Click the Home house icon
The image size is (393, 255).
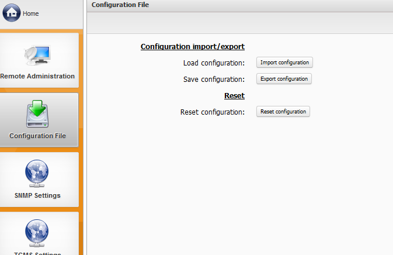click(12, 13)
